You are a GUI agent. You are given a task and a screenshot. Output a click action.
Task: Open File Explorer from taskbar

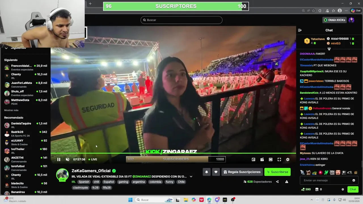pyautogui.click(x=186, y=200)
